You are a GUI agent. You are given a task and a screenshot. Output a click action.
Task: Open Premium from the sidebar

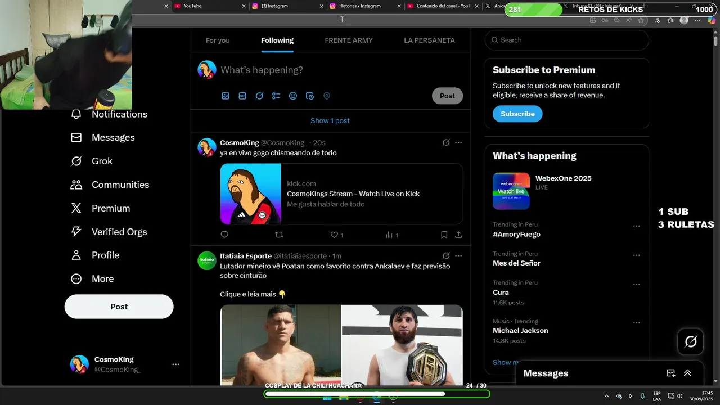100,208
